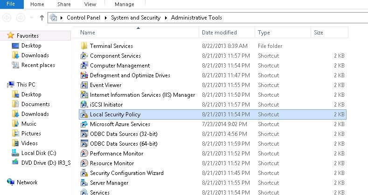Click the Up directory arrow button
The height and width of the screenshot is (195, 368).
pos(42,18)
